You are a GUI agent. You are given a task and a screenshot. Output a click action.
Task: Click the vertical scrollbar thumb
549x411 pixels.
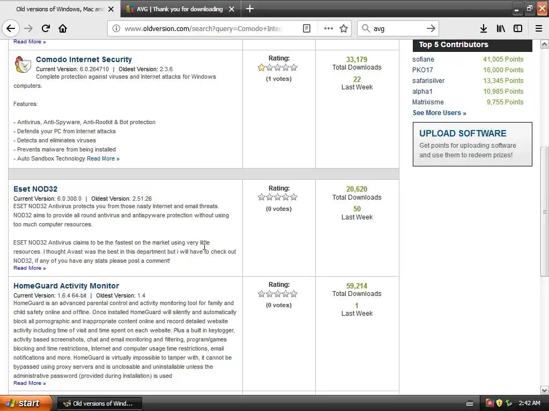(545, 212)
